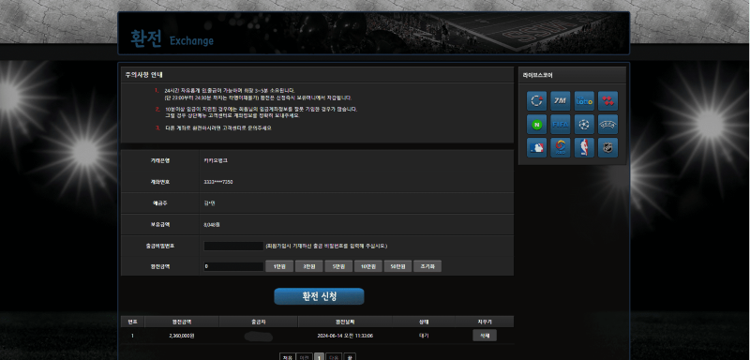Image resolution: width=750 pixels, height=360 pixels.
Task: Open the live score refresh circle icon
Action: (536, 101)
